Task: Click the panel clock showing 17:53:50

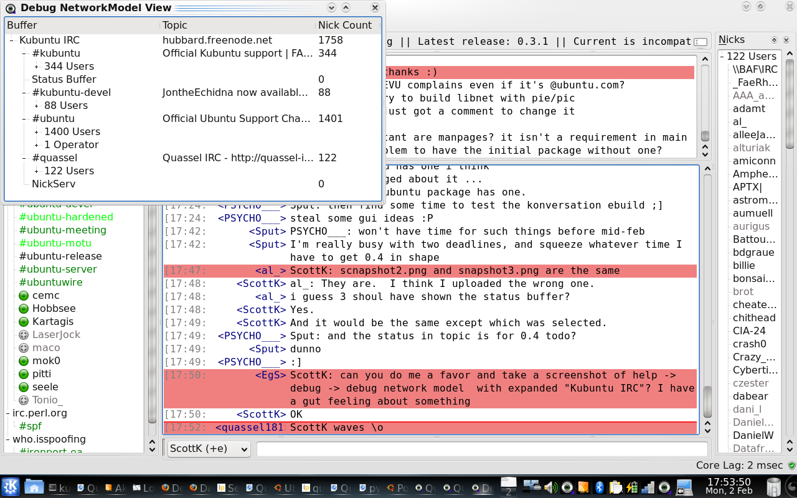Action: click(729, 482)
